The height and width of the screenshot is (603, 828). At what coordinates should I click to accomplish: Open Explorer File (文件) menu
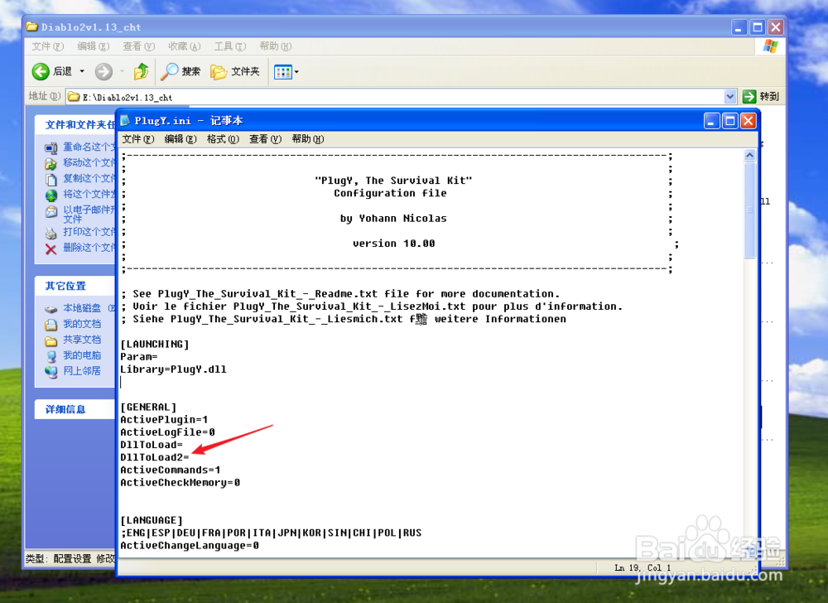(47, 46)
